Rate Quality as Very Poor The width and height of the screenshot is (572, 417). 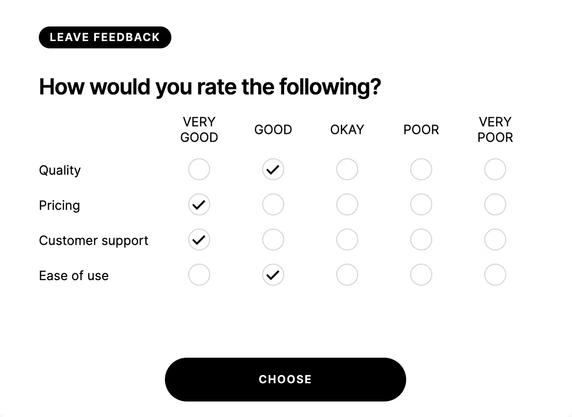point(495,169)
